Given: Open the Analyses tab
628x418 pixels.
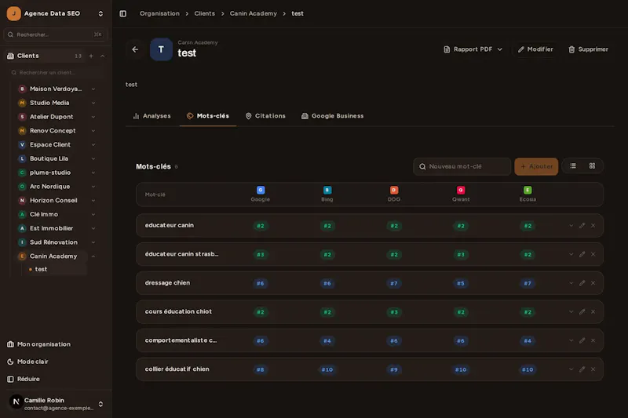Looking at the screenshot, I should (x=152, y=116).
